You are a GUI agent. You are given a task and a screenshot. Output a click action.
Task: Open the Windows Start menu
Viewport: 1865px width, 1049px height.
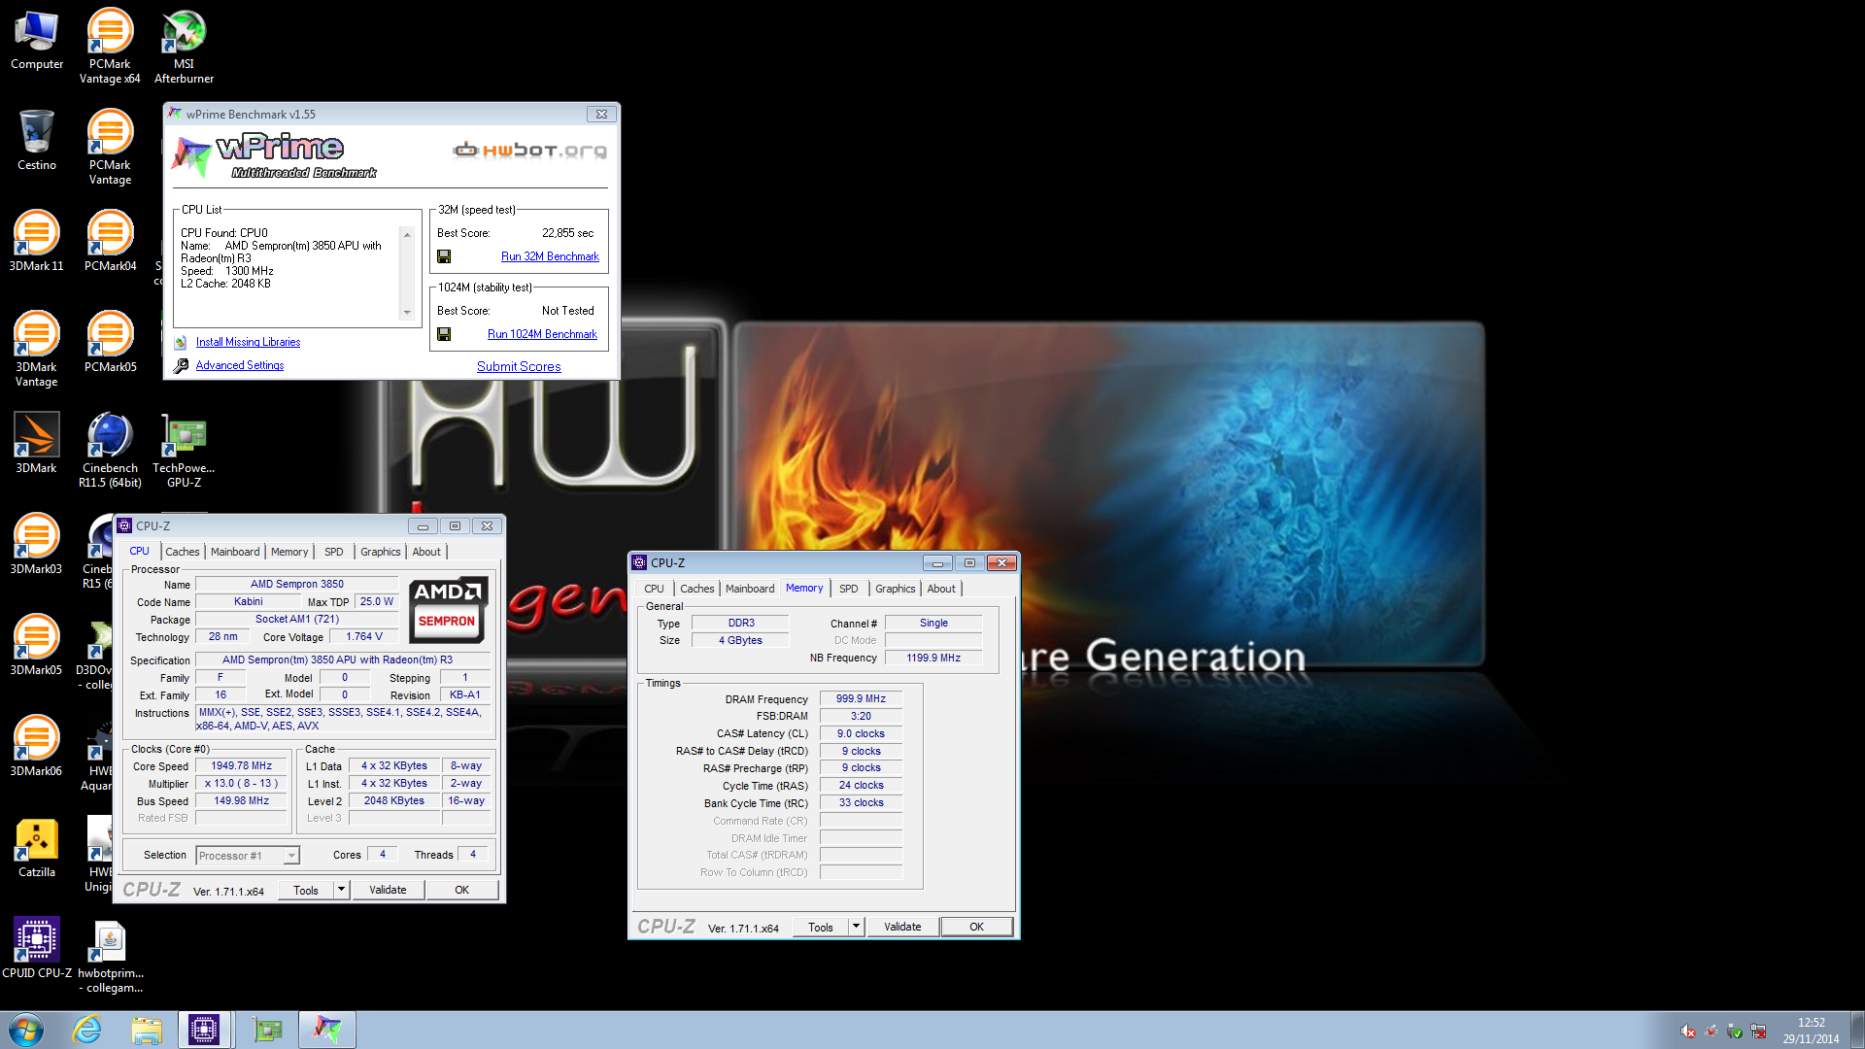tap(26, 1030)
